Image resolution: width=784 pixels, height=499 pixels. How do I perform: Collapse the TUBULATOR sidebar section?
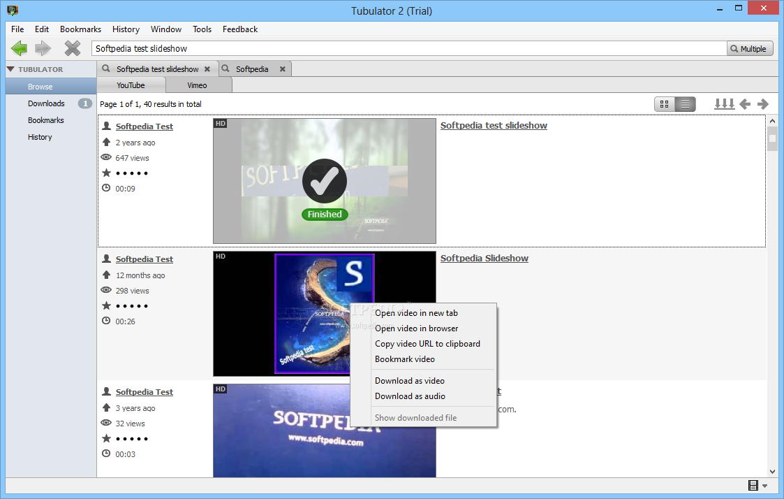(x=10, y=69)
